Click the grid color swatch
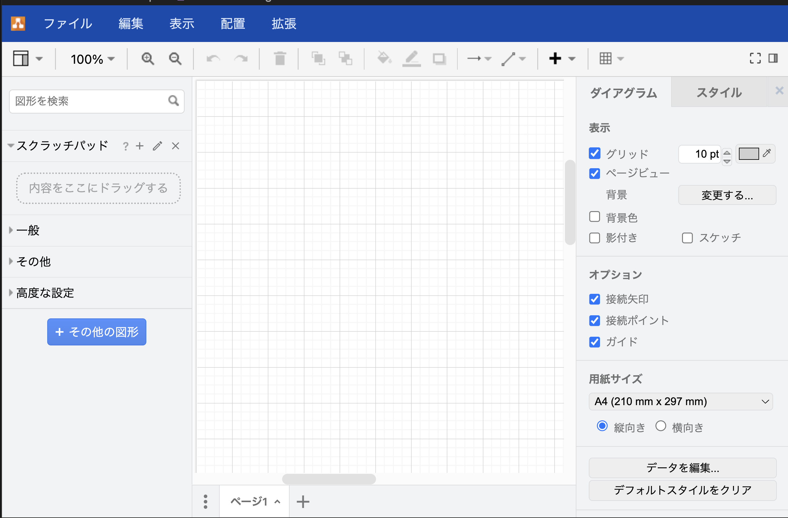788x518 pixels. click(x=748, y=153)
